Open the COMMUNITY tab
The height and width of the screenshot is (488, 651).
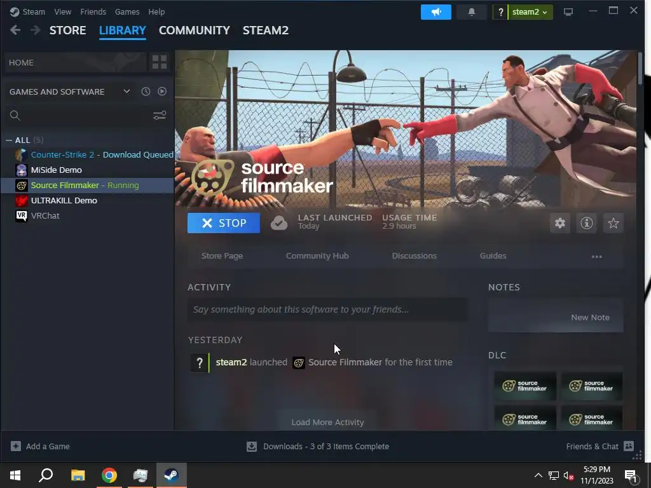click(195, 30)
